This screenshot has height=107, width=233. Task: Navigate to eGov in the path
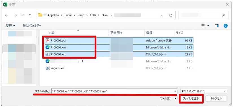tap(105, 15)
